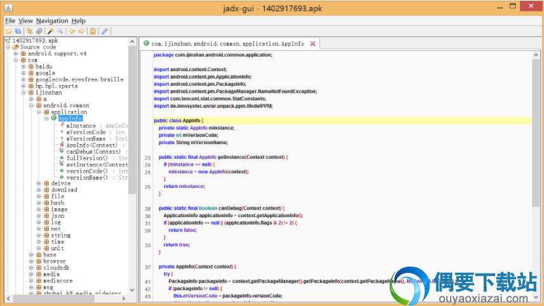The height and width of the screenshot is (306, 544).
Task: Click the method icon beside versionName()
Action: pos(62,177)
